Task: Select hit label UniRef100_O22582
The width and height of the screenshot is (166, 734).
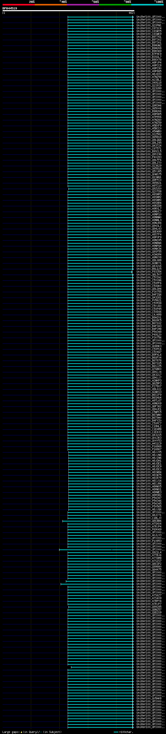Action: pos(149,134)
